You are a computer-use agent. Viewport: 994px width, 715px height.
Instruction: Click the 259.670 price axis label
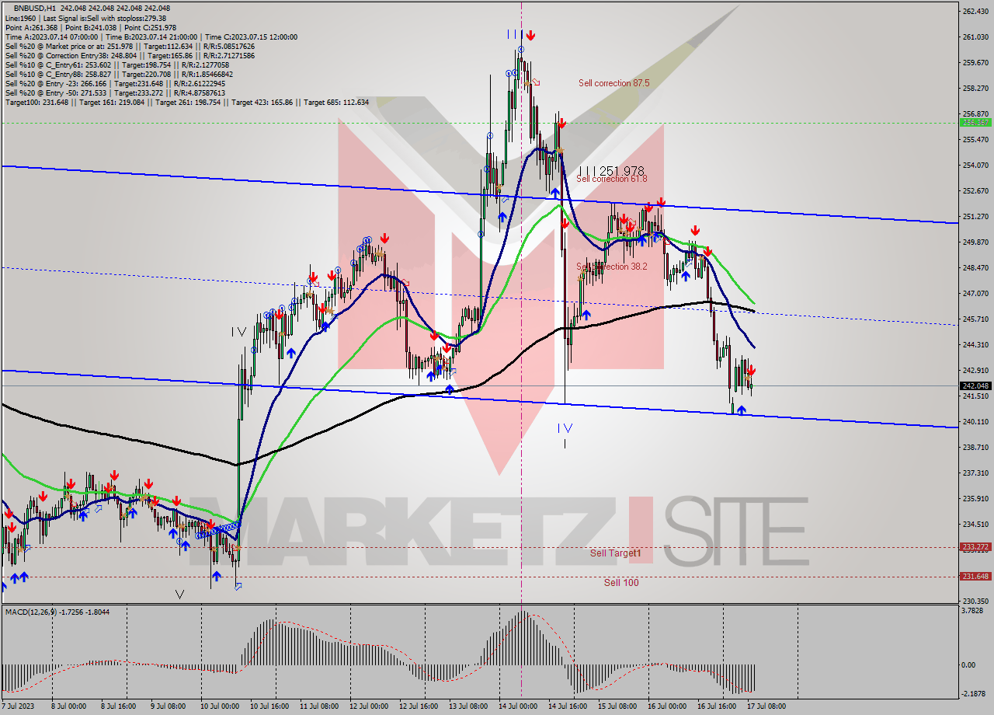[x=975, y=62]
